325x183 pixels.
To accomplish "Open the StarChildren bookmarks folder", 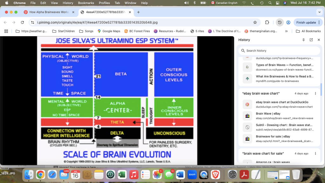I will pos(64,31).
